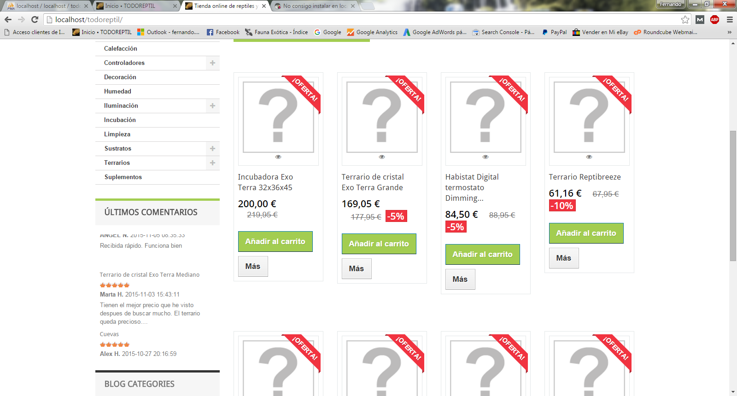The width and height of the screenshot is (737, 396).
Task: Quick view Terrario de cristal Exo Terra Grande eye icon
Action: point(382,157)
